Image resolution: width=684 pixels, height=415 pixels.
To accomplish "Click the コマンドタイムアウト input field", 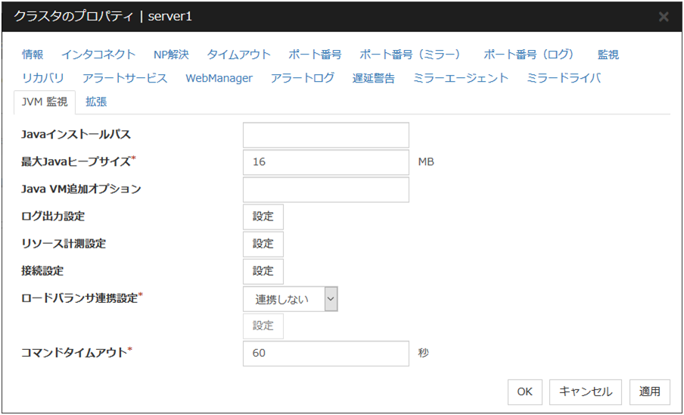I will coord(325,354).
